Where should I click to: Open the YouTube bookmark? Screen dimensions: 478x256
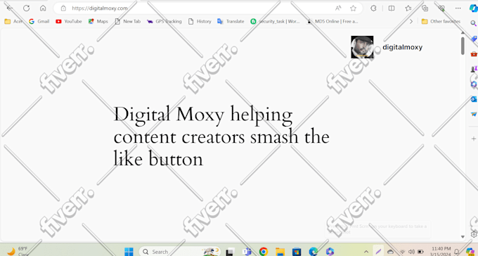tap(69, 21)
